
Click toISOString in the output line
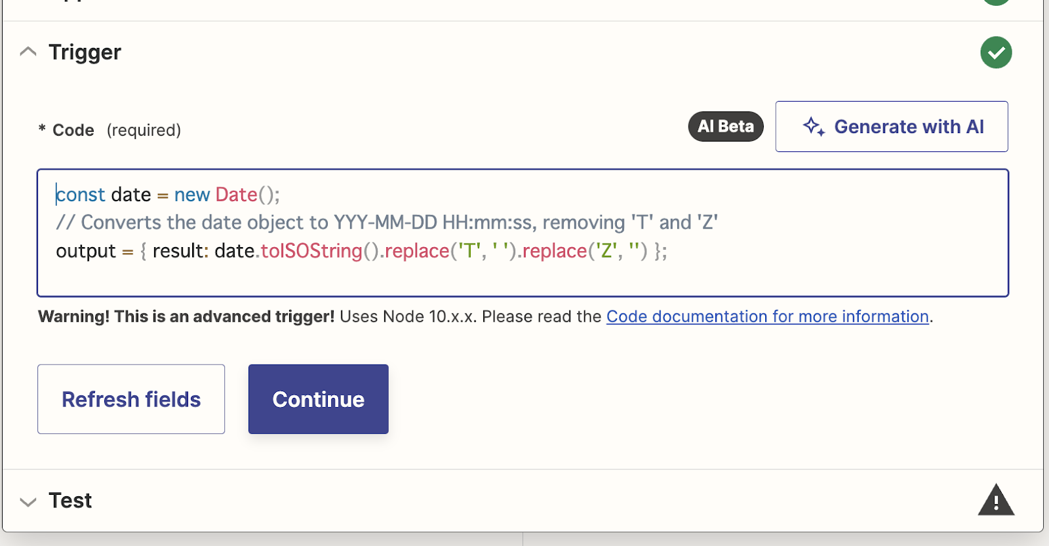(311, 251)
